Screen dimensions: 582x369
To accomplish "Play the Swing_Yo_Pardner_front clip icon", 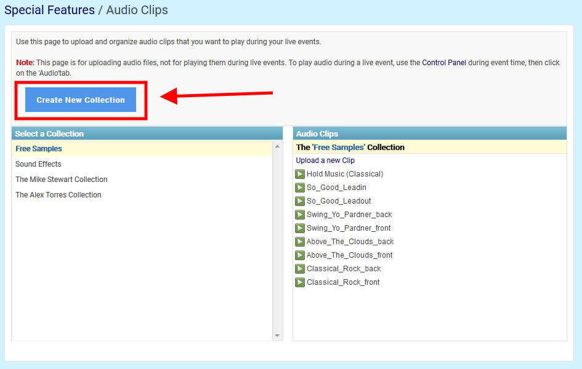I will pos(300,228).
